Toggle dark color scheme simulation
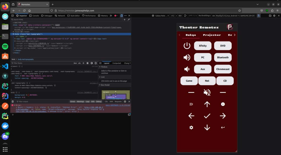The width and height of the screenshot is (281, 155). click(92, 63)
